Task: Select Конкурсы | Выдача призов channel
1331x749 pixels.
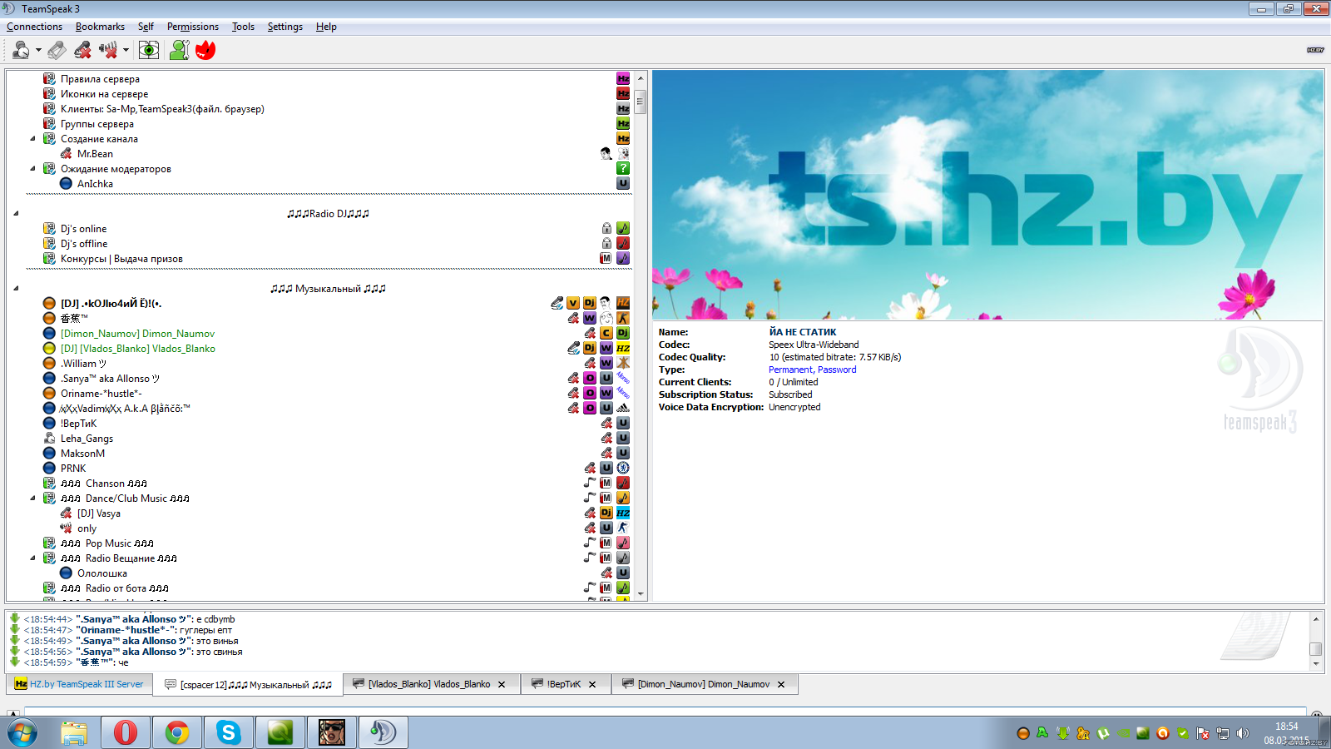Action: tap(121, 259)
